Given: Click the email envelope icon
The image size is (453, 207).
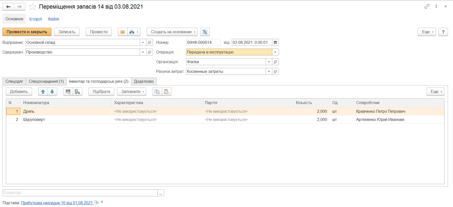Looking at the screenshot, I should [x=122, y=32].
